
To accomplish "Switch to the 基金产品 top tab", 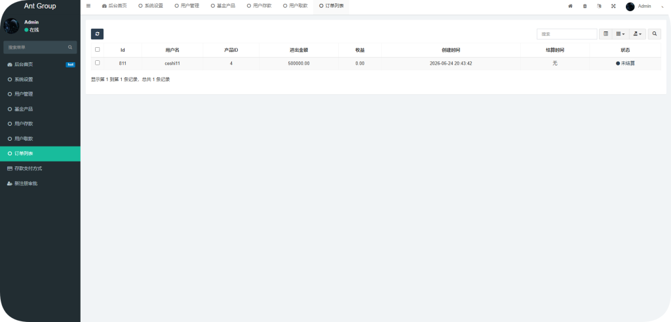I will click(x=223, y=6).
